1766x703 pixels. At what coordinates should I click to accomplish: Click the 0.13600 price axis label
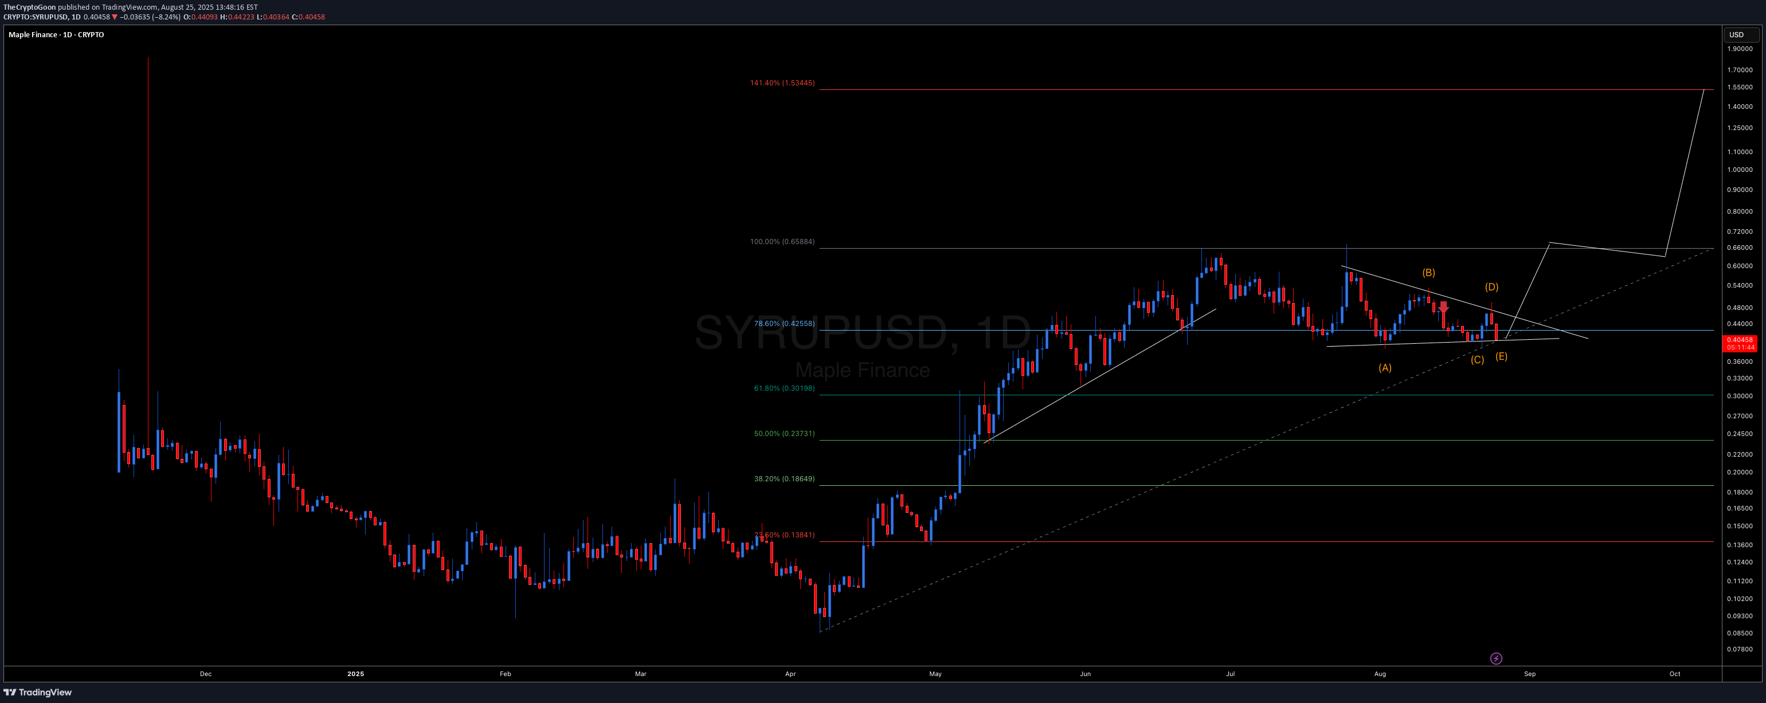pyautogui.click(x=1740, y=545)
